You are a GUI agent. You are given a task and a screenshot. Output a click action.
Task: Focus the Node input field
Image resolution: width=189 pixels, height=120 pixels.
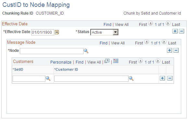click(52, 51)
